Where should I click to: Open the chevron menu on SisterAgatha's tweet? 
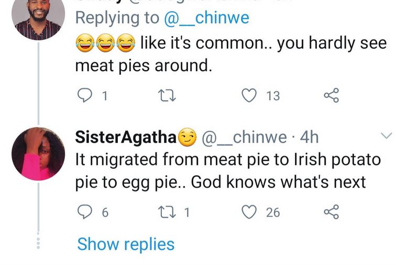[x=386, y=136]
